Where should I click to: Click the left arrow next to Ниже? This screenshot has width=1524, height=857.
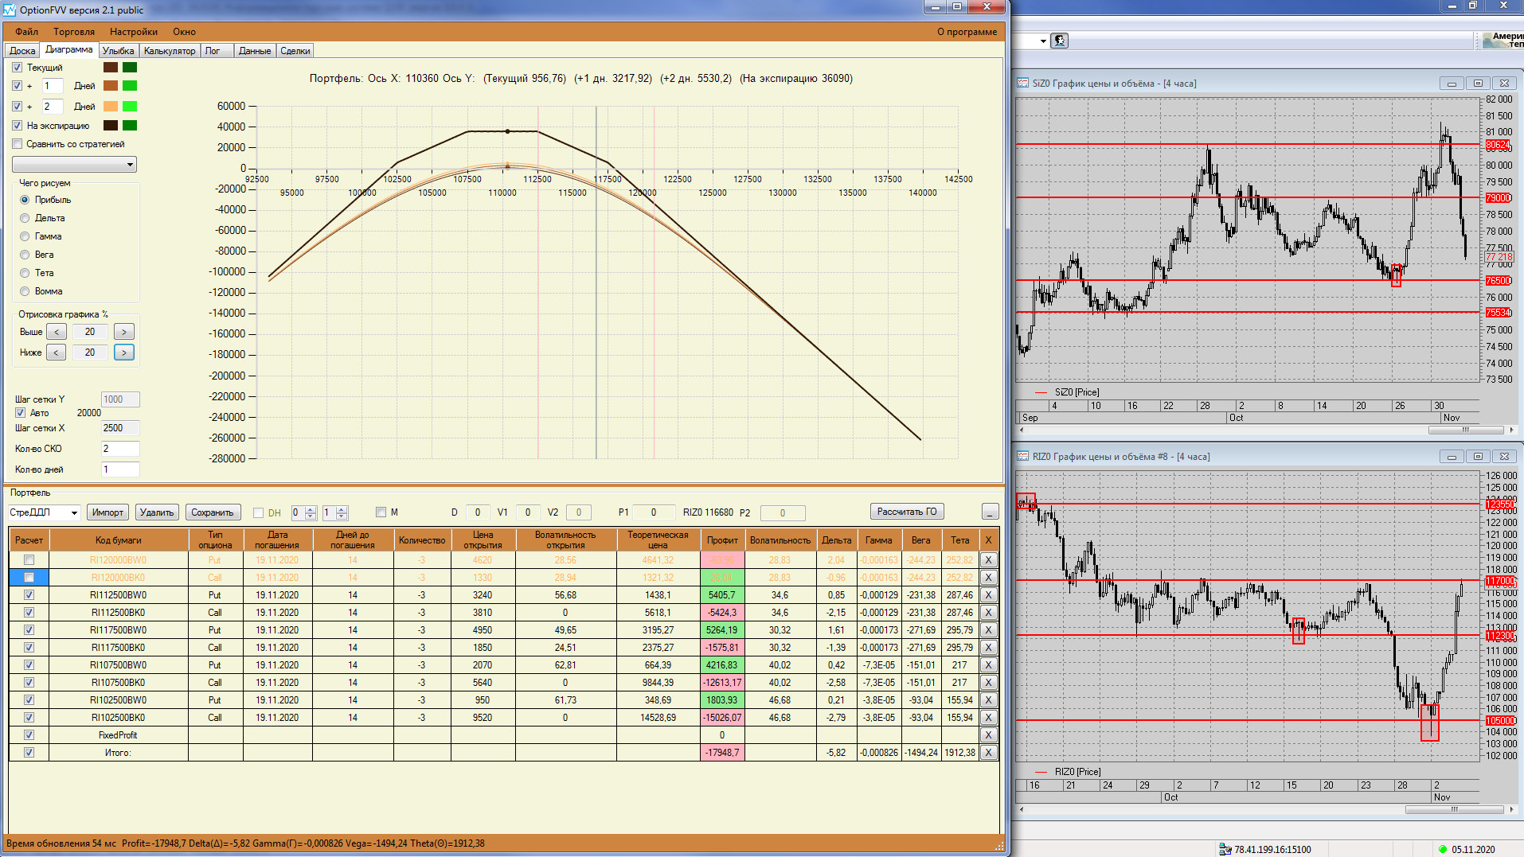pyautogui.click(x=56, y=353)
